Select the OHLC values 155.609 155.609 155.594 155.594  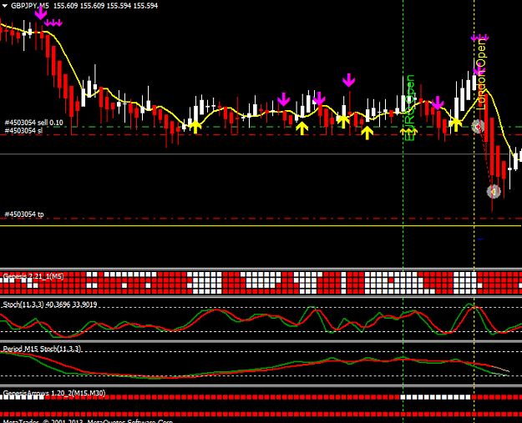tap(105, 6)
